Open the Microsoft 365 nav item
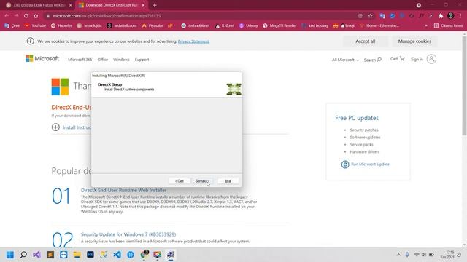Viewport: 467px width, 262px height. 80,60
